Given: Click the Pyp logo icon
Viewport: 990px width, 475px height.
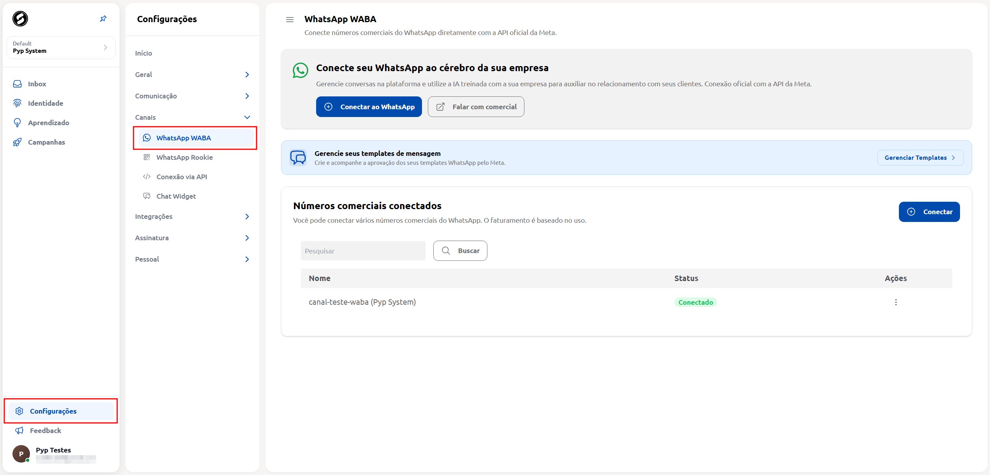Looking at the screenshot, I should tap(20, 19).
